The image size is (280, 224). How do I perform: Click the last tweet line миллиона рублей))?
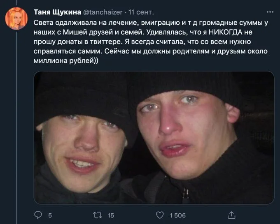pyautogui.click(x=66, y=61)
